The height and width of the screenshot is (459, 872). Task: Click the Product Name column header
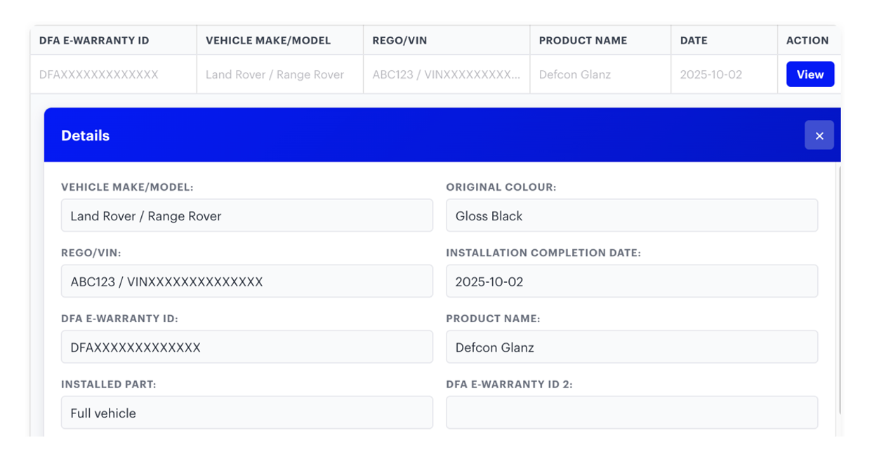coord(583,41)
